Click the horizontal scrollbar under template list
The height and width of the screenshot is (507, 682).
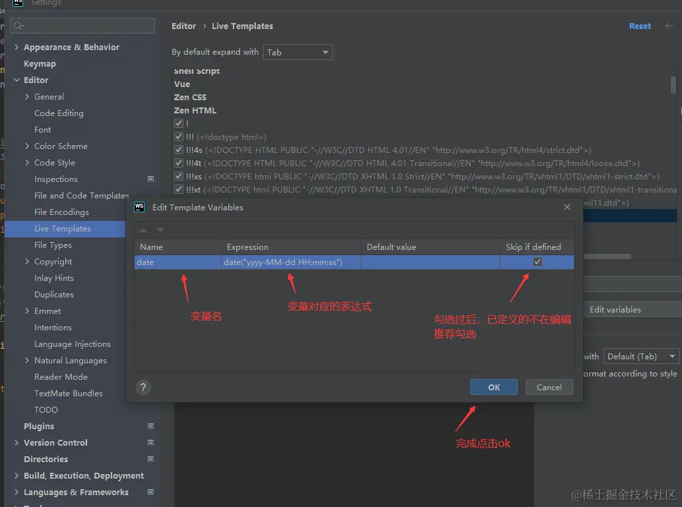pos(607,256)
